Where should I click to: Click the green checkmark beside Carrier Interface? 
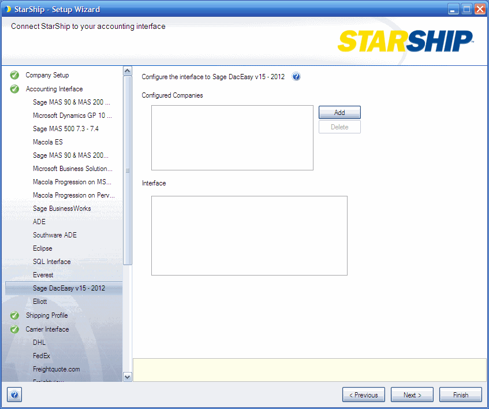click(14, 329)
